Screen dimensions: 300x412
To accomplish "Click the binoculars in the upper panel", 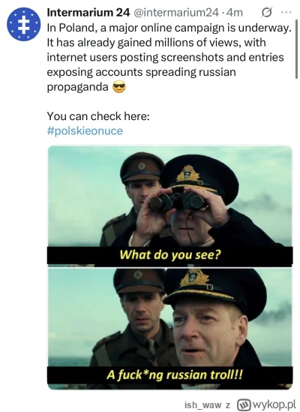I will click(x=176, y=202).
